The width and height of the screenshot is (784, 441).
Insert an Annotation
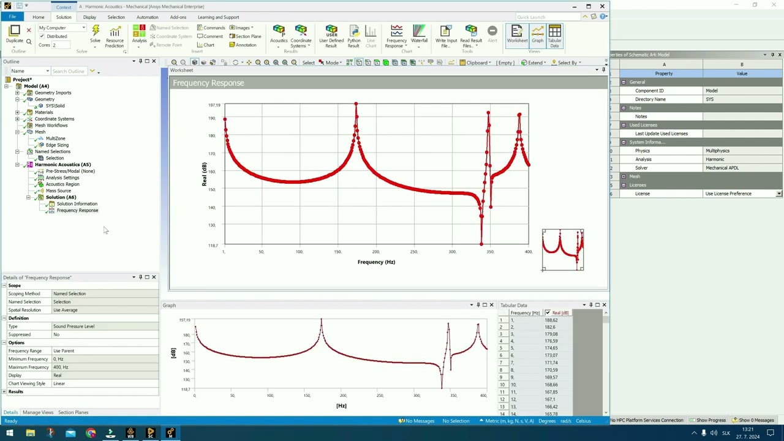[243, 45]
